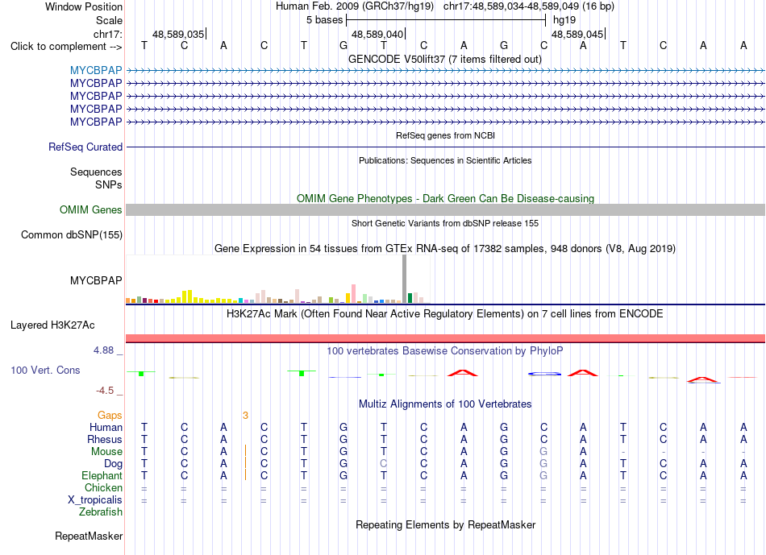The height and width of the screenshot is (555, 766).
Task: Click the ruler position label 48,589,040
Action: coord(377,34)
